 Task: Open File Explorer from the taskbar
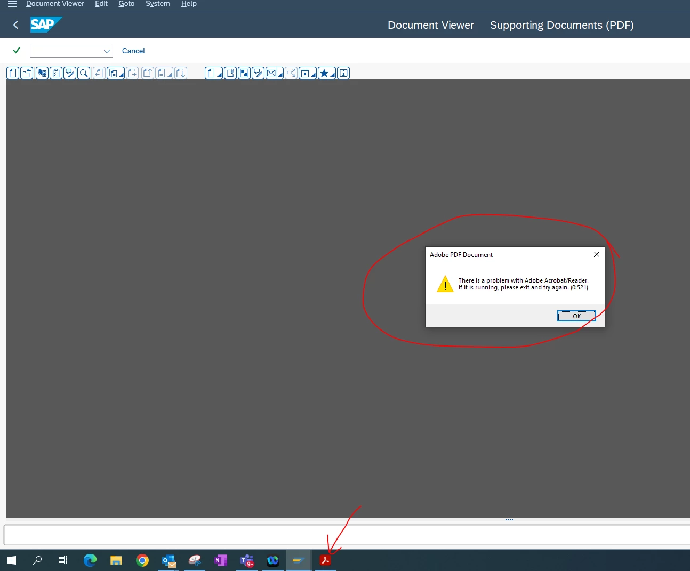click(x=116, y=560)
